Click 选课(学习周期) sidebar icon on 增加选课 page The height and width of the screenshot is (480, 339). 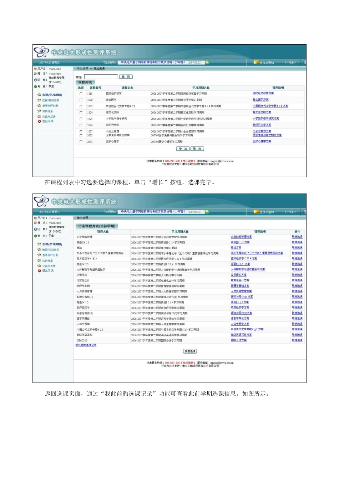tap(39, 95)
